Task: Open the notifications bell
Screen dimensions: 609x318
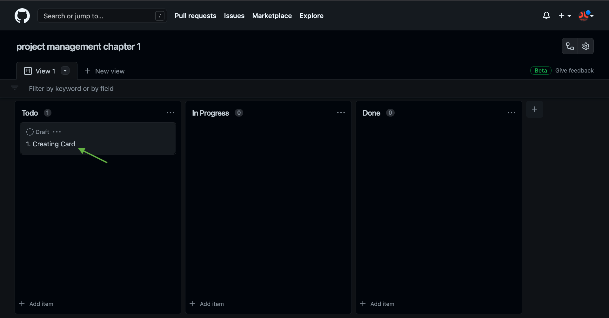Action: pos(546,16)
